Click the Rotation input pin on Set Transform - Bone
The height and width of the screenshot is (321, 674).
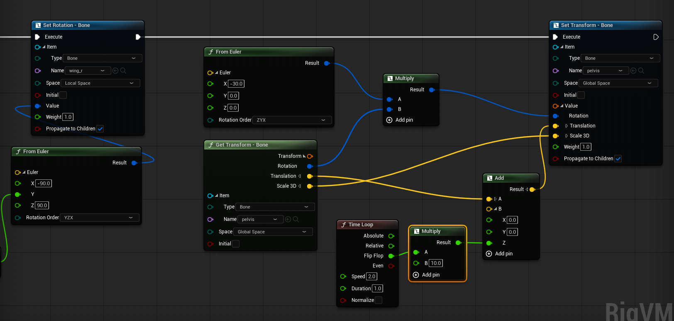[556, 116]
